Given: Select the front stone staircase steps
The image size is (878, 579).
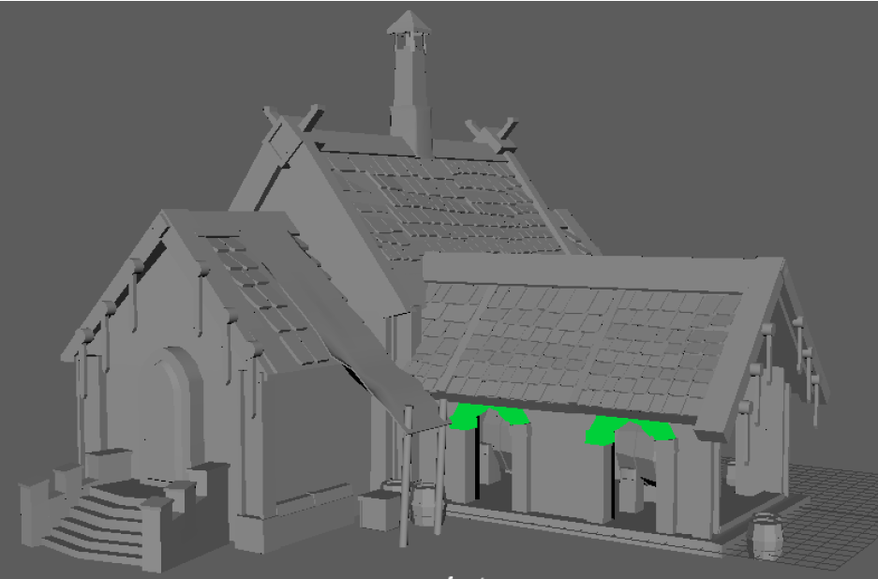Looking at the screenshot, I should pyautogui.click(x=94, y=527).
